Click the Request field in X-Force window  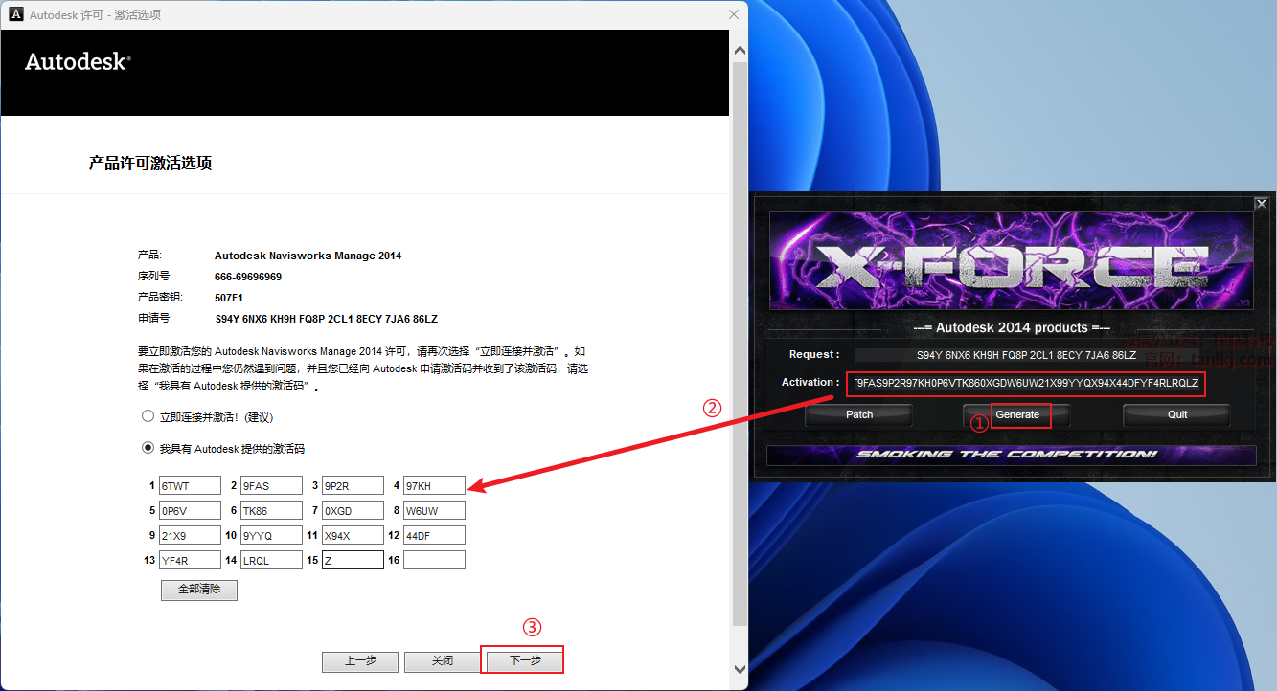1026,355
